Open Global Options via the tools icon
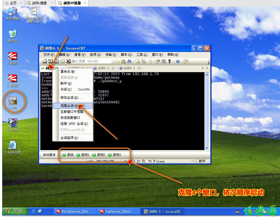 click(164, 61)
